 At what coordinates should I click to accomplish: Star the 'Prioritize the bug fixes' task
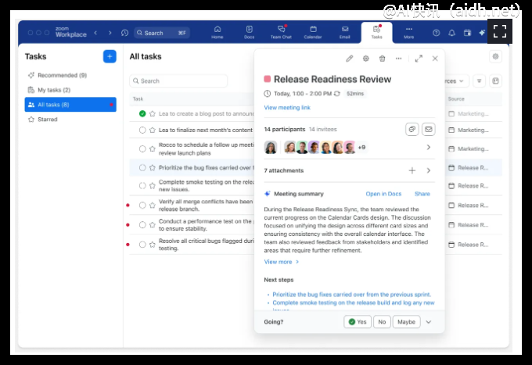click(x=153, y=167)
